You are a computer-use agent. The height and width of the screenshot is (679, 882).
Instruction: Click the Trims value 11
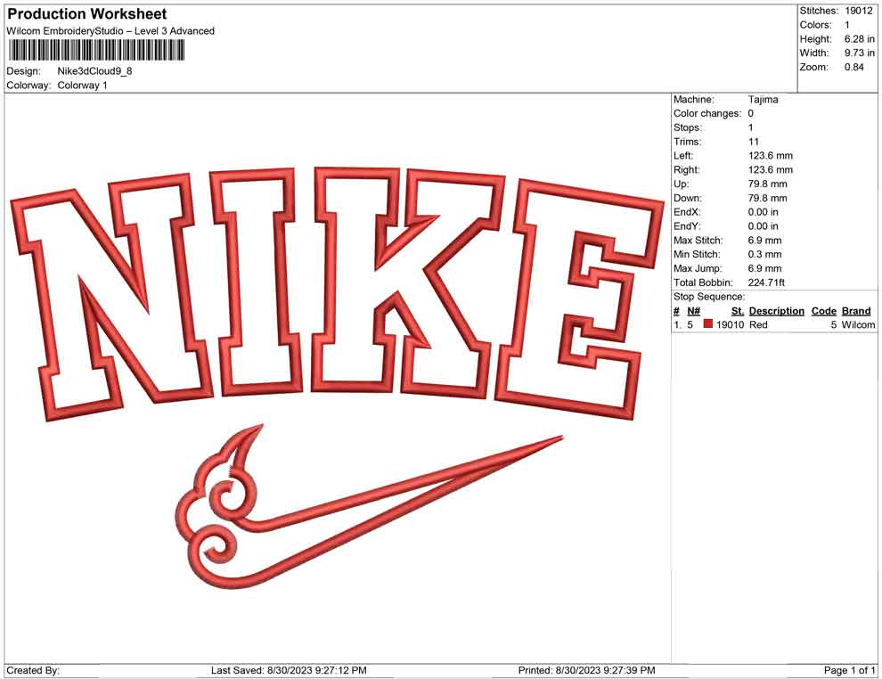(x=753, y=142)
